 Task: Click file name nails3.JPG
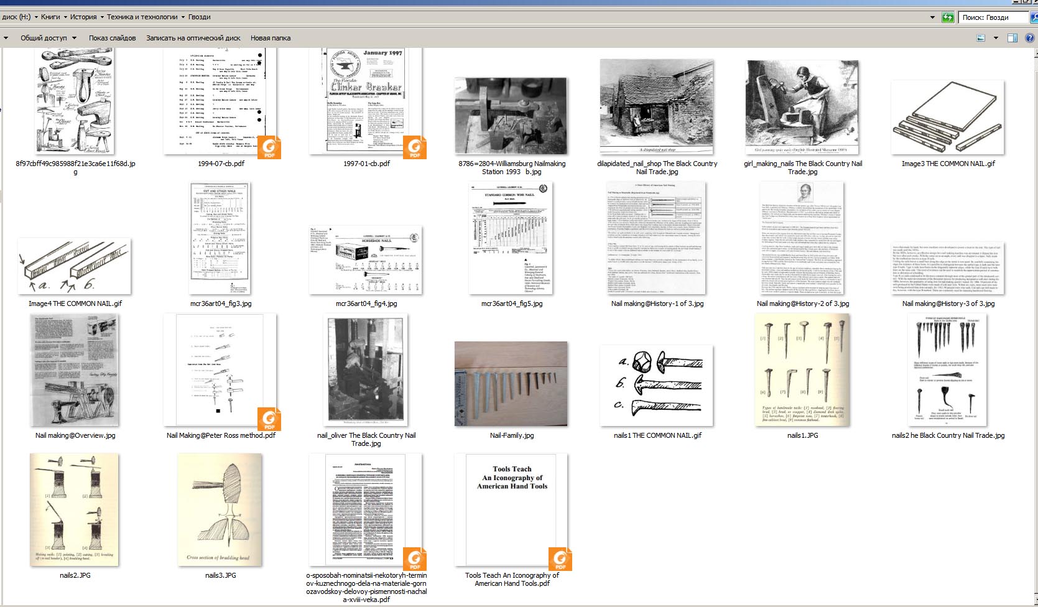[221, 575]
